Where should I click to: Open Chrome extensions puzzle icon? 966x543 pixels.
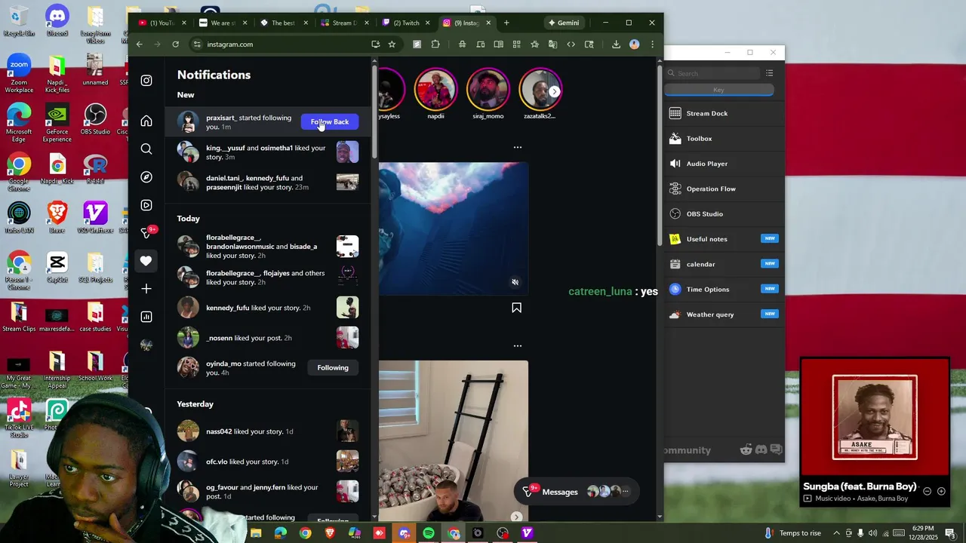click(435, 44)
